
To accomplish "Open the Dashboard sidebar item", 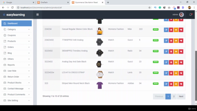I will tap(17, 23).
